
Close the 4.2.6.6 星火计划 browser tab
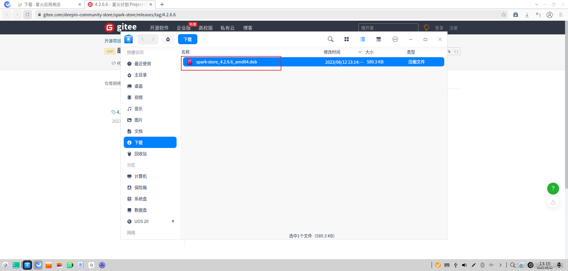(151, 4)
